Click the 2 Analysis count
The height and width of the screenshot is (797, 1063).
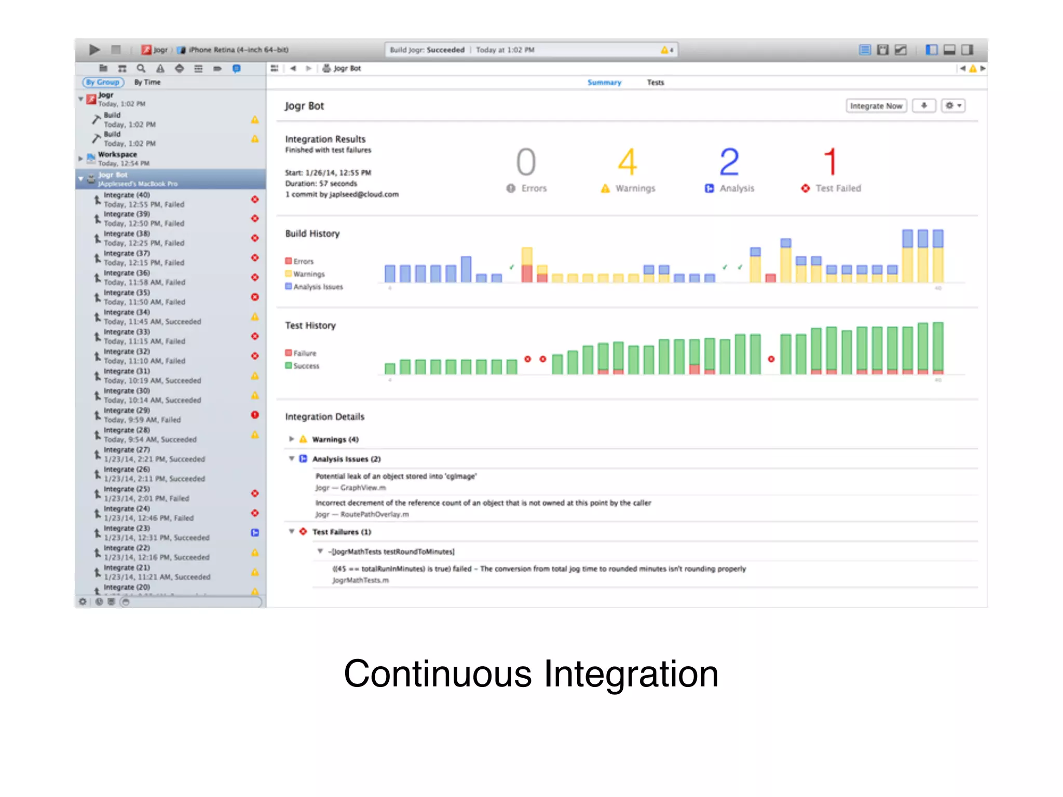click(x=729, y=170)
